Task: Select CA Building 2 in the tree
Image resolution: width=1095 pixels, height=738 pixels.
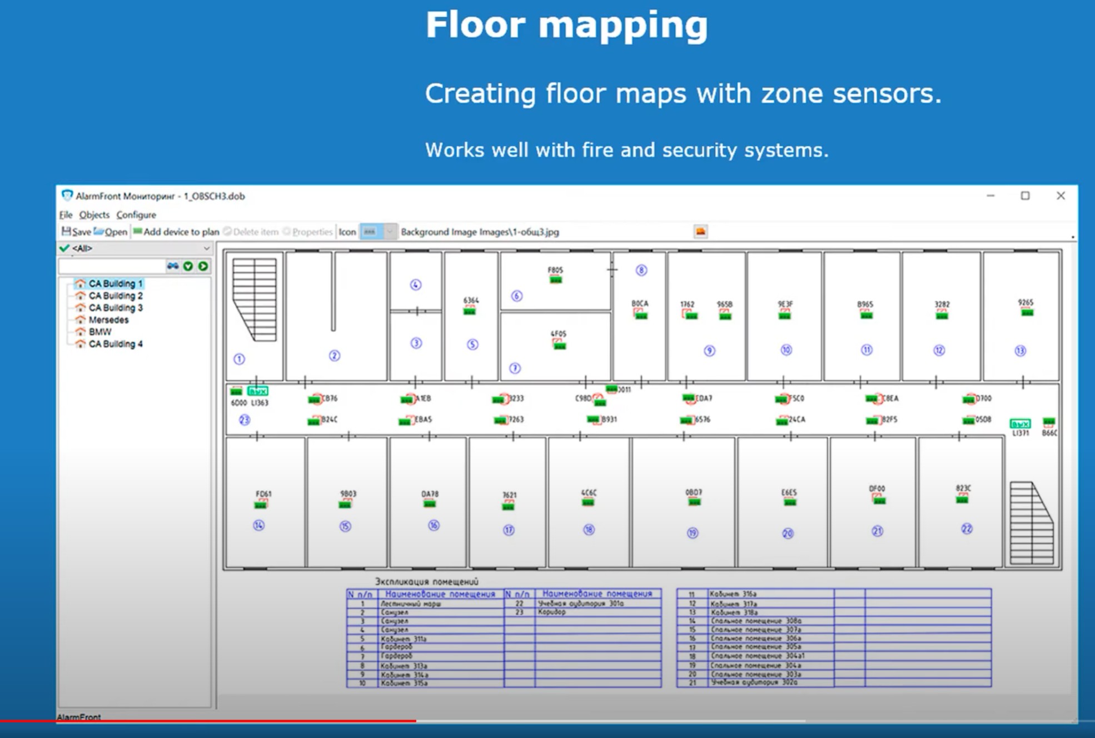Action: point(115,296)
